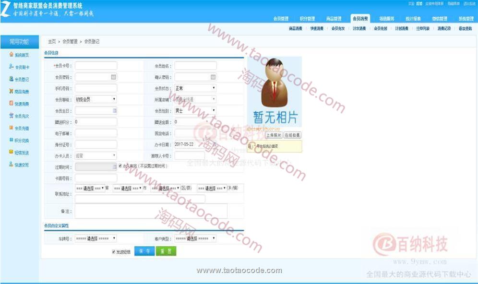Click the 会员充值 sidebar icon
The width and height of the screenshot is (478, 284).
pos(11,128)
